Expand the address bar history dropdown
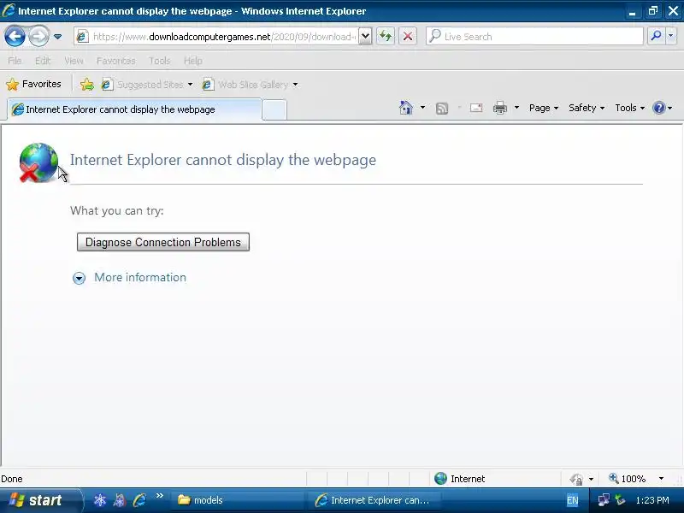 point(366,36)
